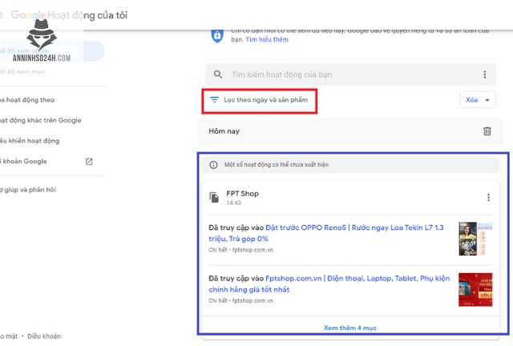Open red Fptshop homepage thumbnail
This screenshot has width=513, height=346.
click(x=475, y=289)
